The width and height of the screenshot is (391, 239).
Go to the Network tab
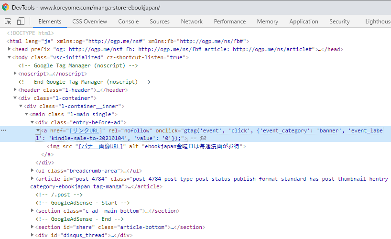(x=192, y=22)
